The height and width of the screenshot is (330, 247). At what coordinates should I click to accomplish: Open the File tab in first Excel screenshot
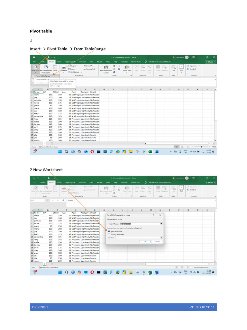34,62
